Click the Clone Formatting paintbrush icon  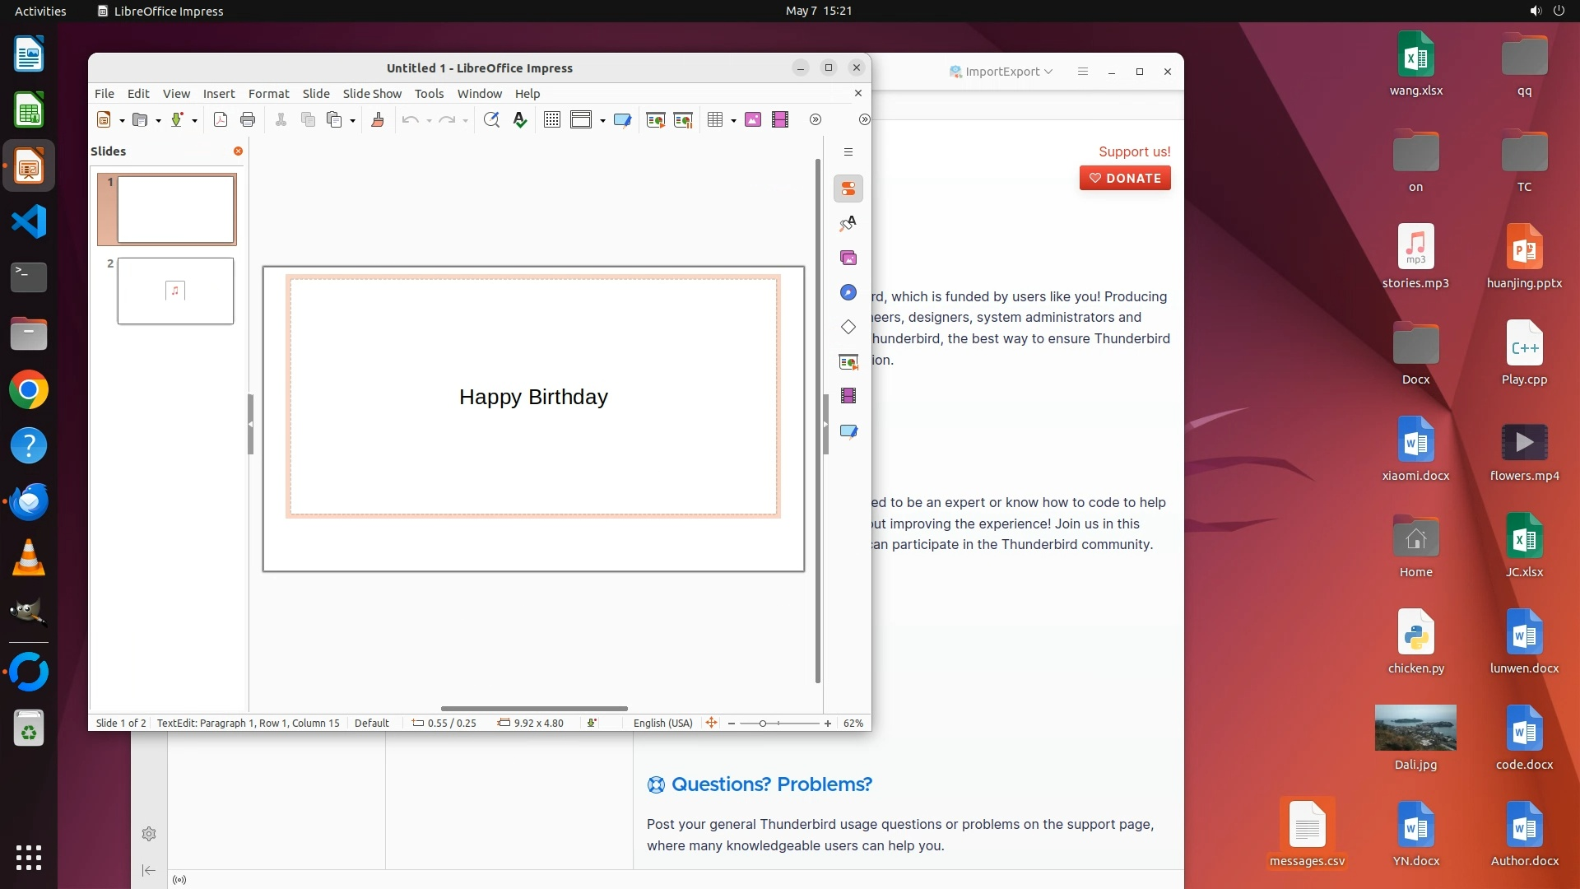pos(378,120)
